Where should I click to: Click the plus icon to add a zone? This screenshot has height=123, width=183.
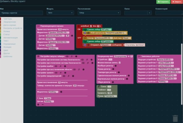(38, 105)
